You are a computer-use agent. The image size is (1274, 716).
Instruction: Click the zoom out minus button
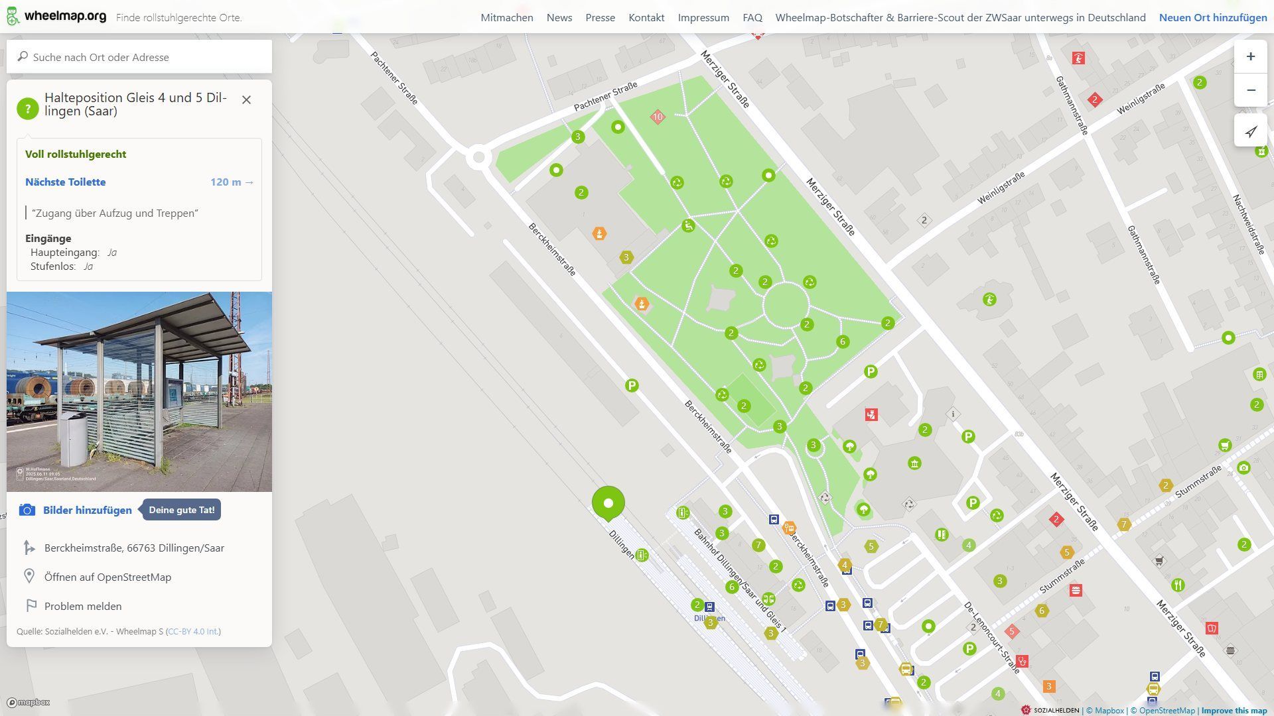(x=1250, y=90)
